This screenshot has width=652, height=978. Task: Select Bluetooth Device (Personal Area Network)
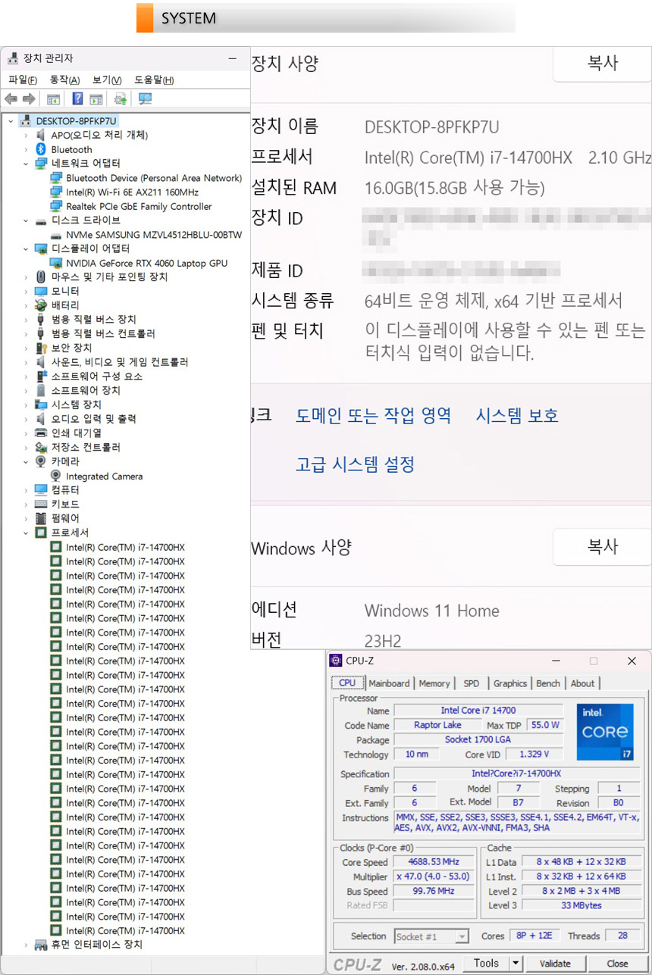click(154, 178)
